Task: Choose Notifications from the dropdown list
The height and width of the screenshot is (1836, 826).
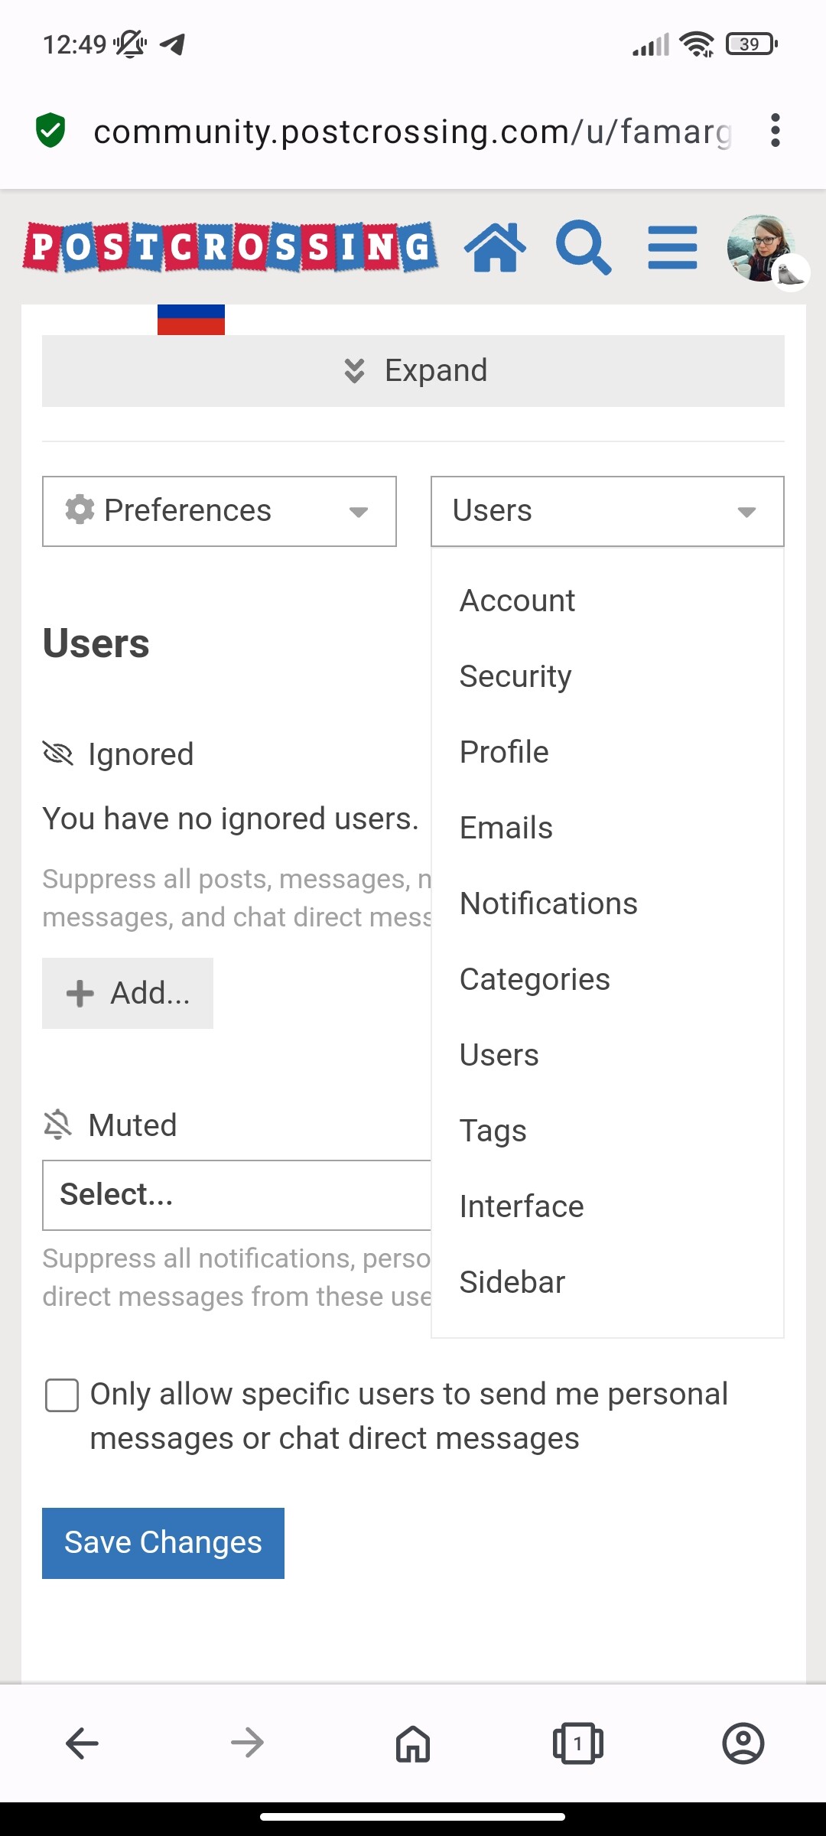Action: coord(548,903)
